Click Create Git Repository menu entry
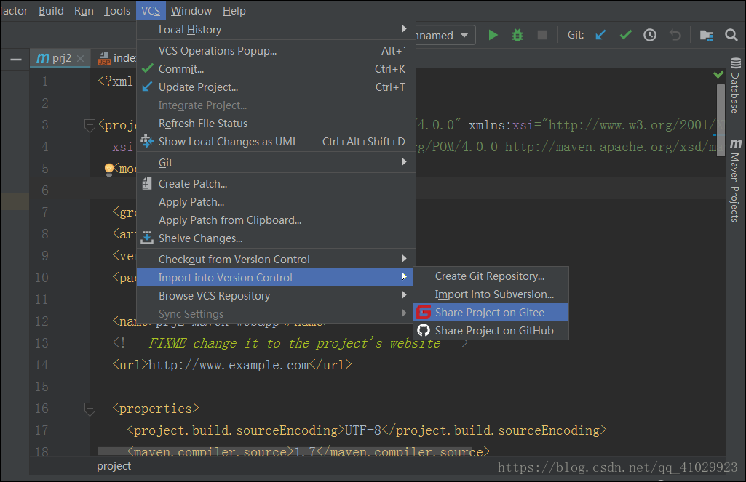This screenshot has height=482, width=746. (x=489, y=276)
